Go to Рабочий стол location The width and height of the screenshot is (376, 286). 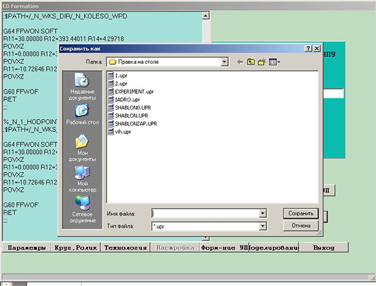(x=82, y=116)
